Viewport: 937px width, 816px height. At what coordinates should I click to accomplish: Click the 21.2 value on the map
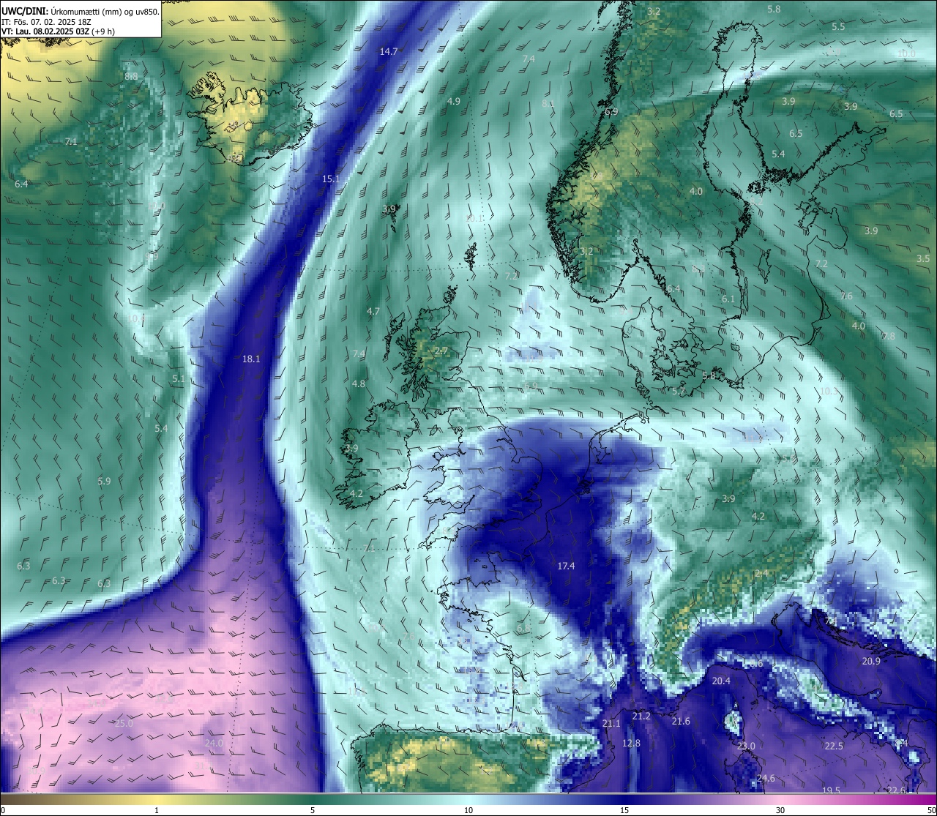pos(641,716)
